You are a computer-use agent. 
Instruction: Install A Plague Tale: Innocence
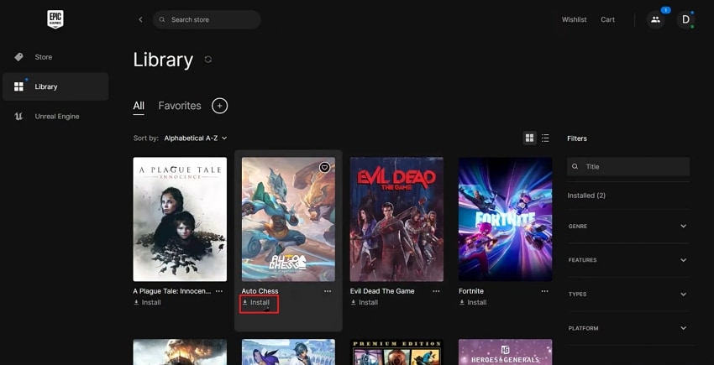[x=147, y=303]
